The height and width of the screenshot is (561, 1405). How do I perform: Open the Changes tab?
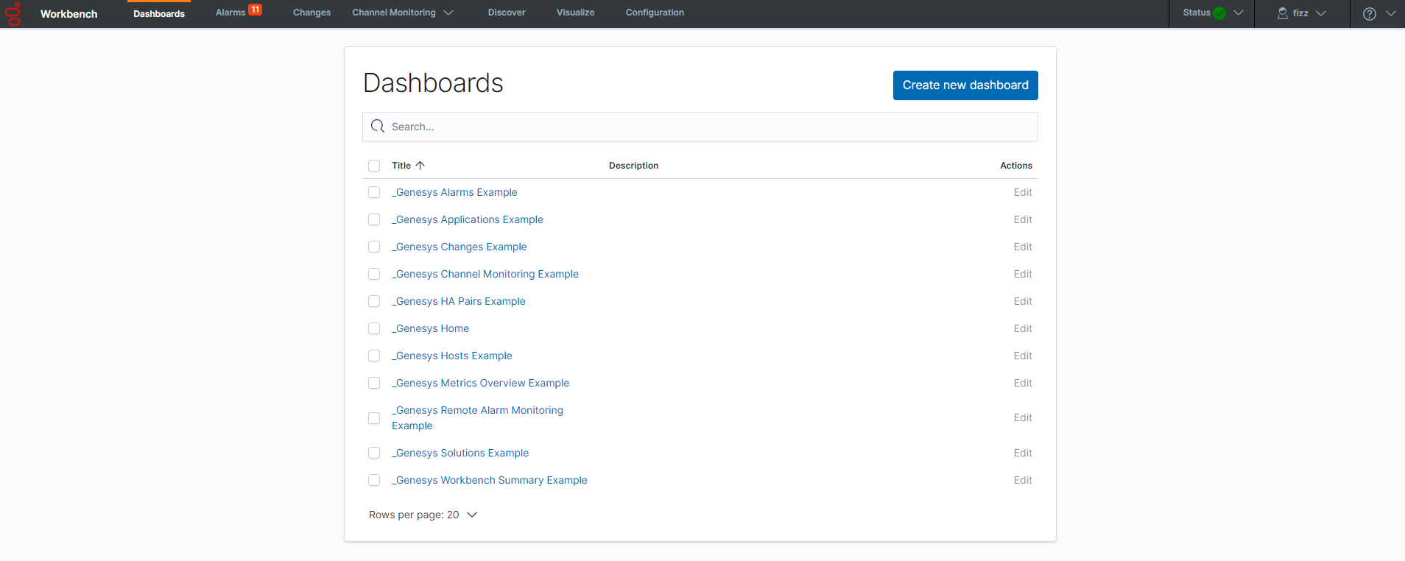coord(311,13)
